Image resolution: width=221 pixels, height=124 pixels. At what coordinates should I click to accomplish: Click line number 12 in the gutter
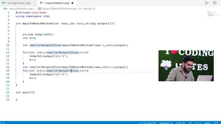[x=8, y=52]
